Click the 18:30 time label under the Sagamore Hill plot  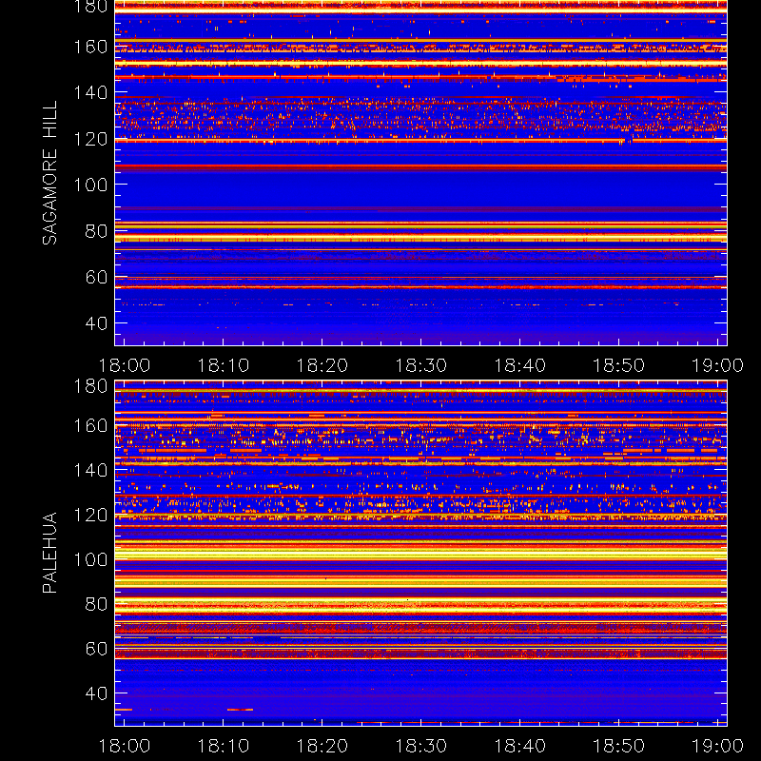tap(420, 365)
